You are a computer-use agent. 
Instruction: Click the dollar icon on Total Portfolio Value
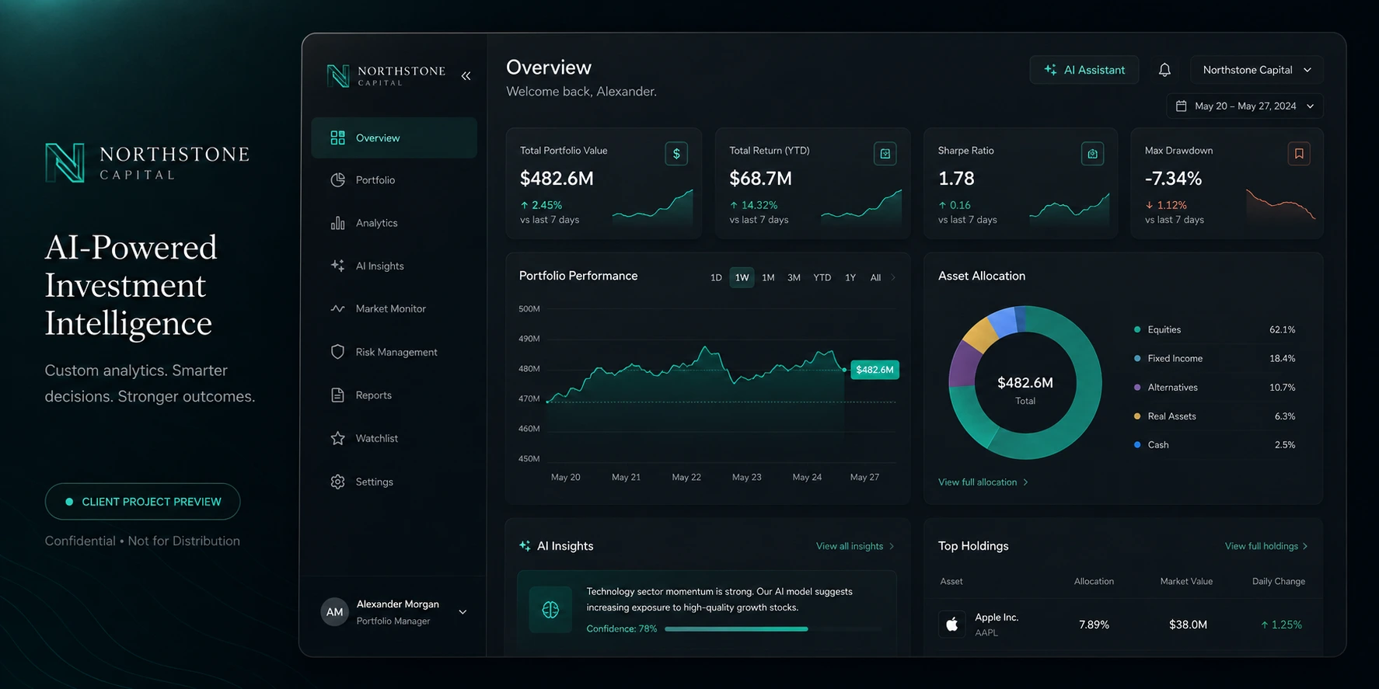tap(676, 154)
